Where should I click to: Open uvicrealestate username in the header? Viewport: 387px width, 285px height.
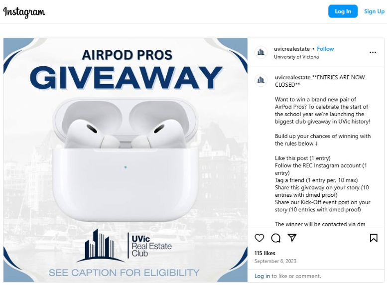pyautogui.click(x=292, y=49)
